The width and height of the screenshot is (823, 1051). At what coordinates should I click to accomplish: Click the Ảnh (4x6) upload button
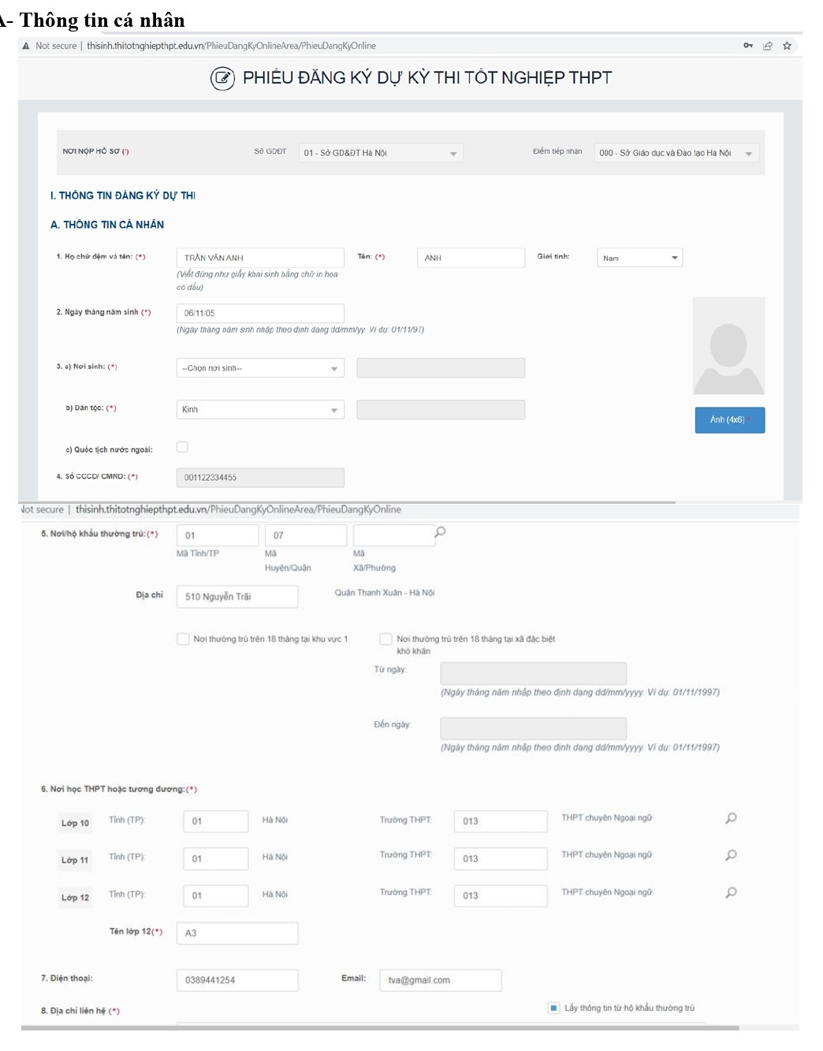[729, 420]
